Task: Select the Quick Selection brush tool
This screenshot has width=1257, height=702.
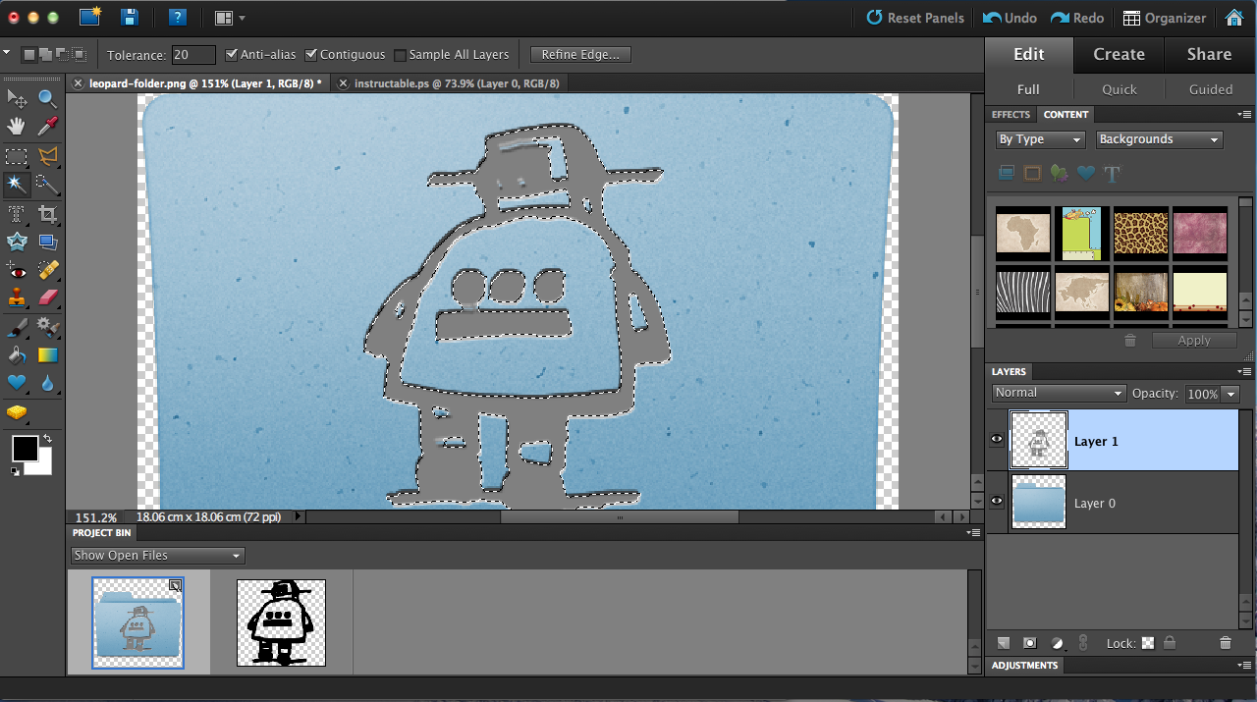Action: [47, 185]
